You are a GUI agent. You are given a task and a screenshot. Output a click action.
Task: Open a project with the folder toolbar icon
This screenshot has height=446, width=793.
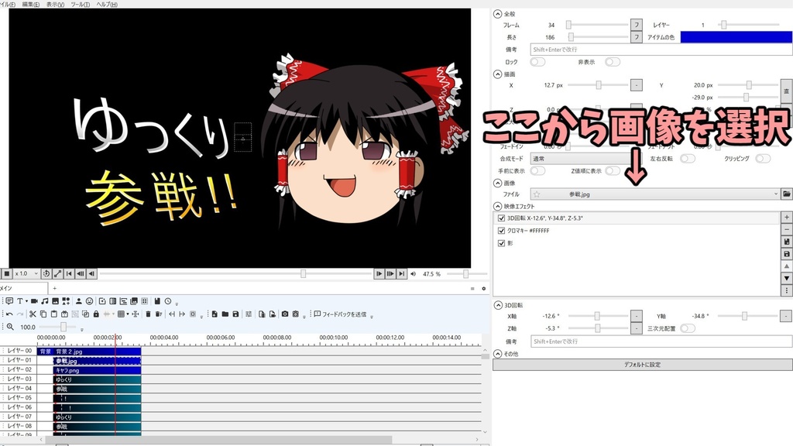225,314
